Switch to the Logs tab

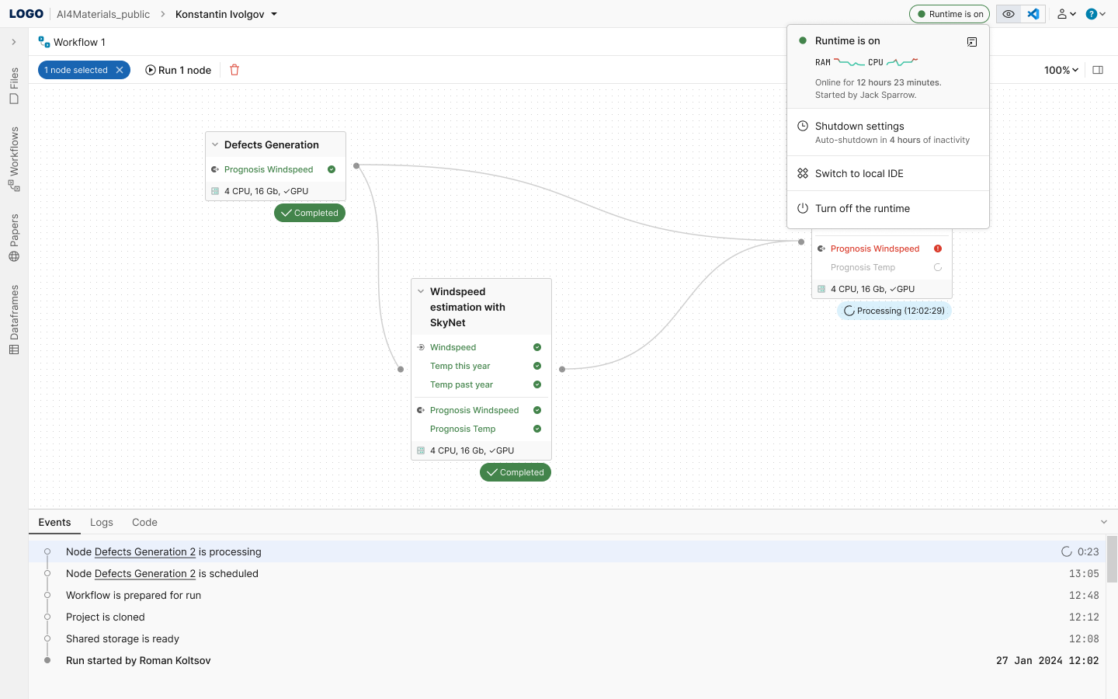[x=102, y=522]
